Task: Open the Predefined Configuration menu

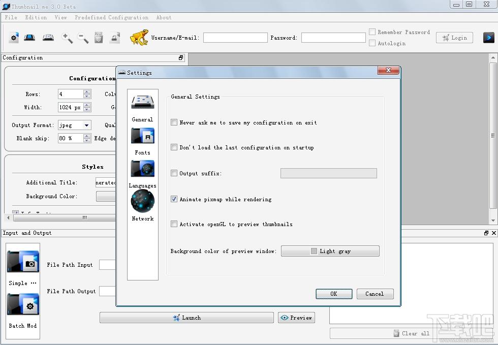Action: pos(111,17)
